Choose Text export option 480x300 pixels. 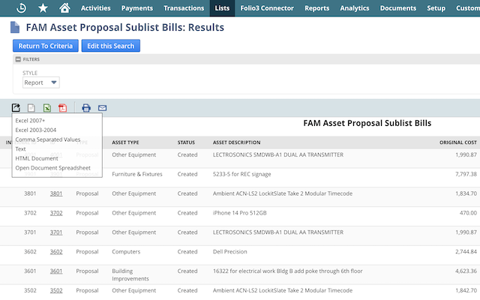[x=20, y=149]
